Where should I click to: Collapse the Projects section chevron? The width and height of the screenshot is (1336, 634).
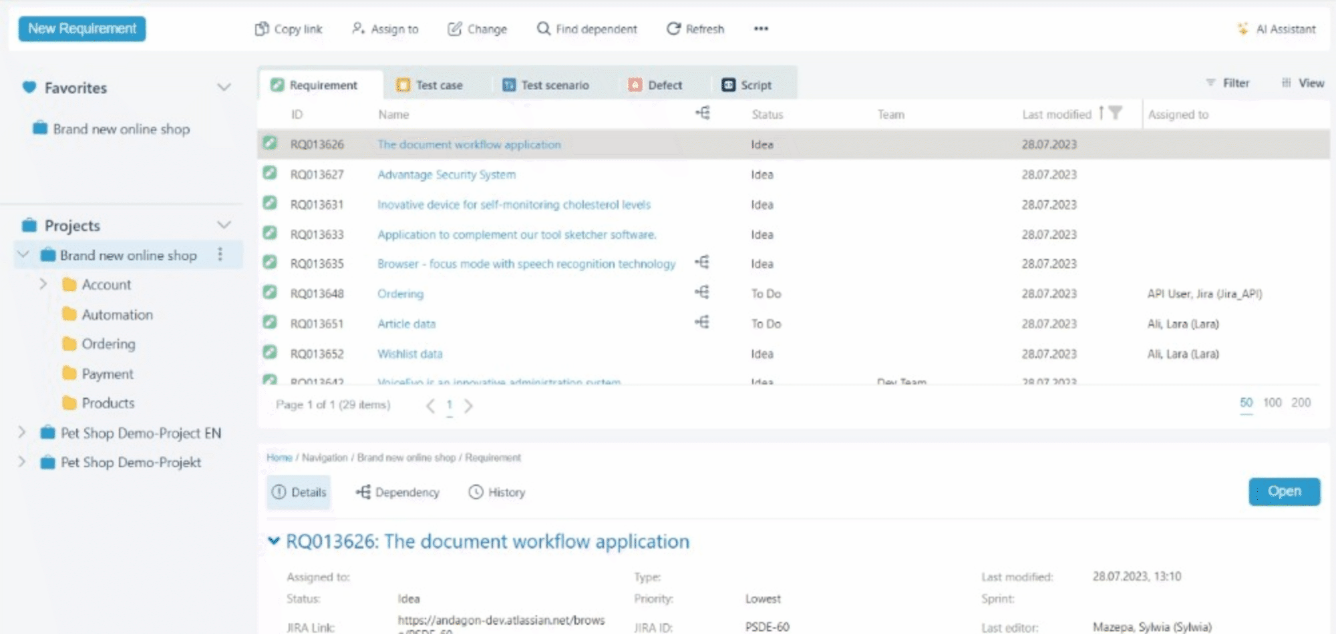[x=224, y=225]
